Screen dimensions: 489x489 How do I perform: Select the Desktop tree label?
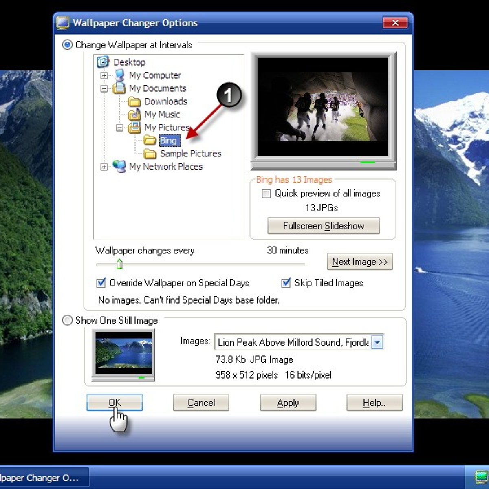coord(130,62)
